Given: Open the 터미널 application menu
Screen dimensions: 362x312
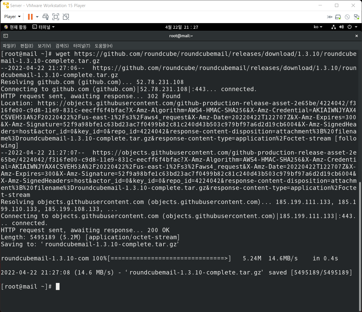Looking at the screenshot, I should pos(43,27).
